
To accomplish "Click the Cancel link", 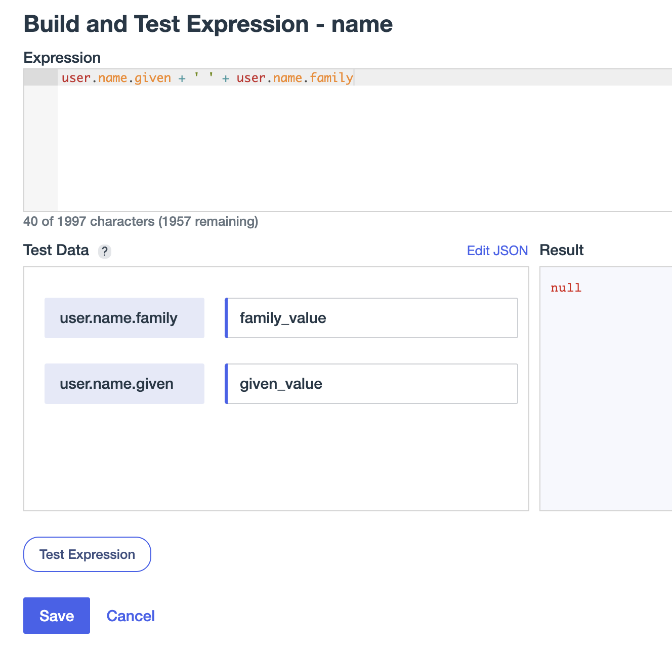I will 131,616.
